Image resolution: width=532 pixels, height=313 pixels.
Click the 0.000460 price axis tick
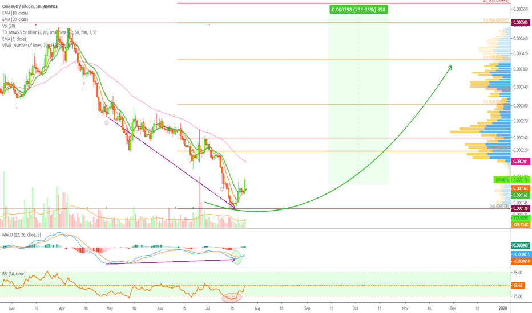tap(521, 39)
